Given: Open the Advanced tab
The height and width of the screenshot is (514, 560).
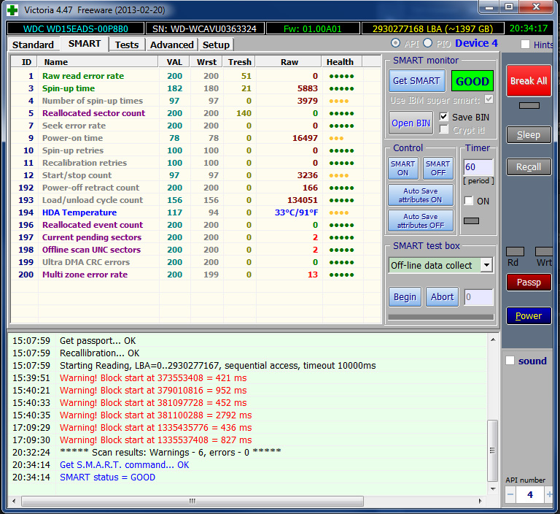Looking at the screenshot, I should point(171,45).
